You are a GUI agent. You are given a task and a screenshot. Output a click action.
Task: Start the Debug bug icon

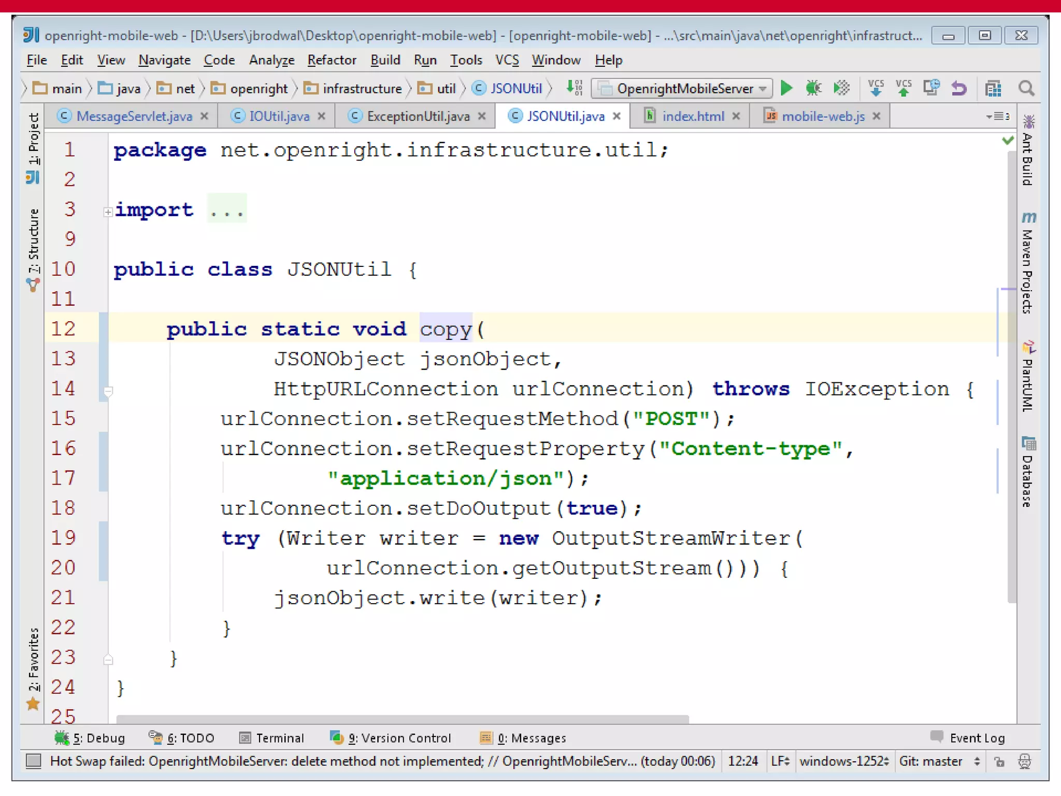click(813, 88)
